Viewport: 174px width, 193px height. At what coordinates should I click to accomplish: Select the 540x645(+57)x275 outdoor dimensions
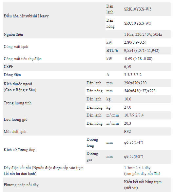point(140,91)
